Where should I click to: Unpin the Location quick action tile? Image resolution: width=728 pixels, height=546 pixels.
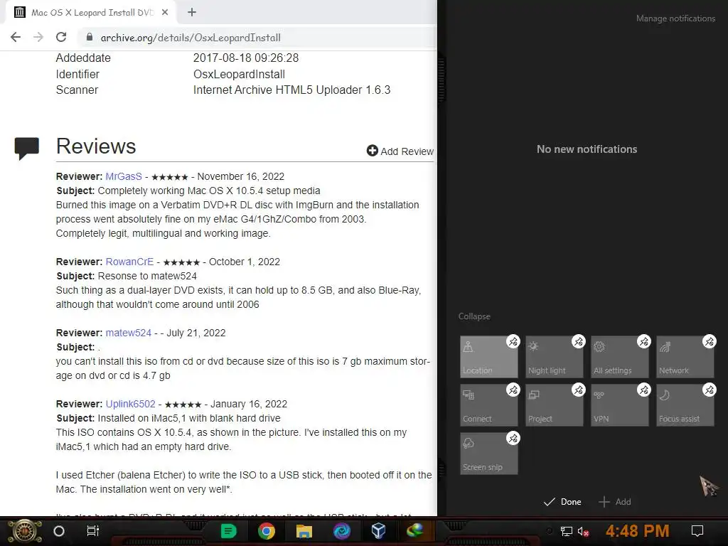[513, 342]
